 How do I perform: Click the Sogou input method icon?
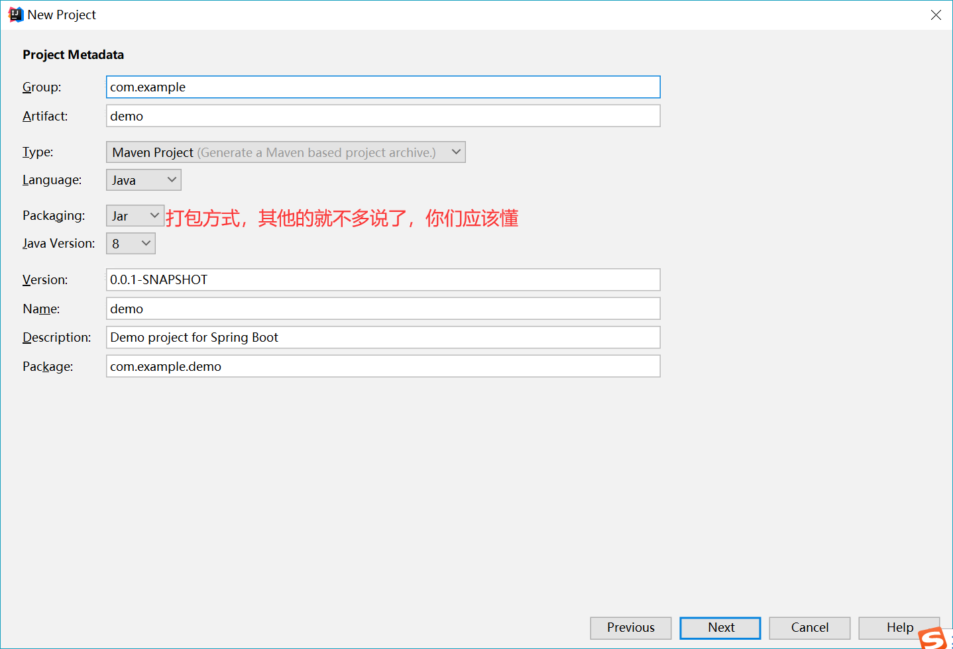(x=933, y=639)
